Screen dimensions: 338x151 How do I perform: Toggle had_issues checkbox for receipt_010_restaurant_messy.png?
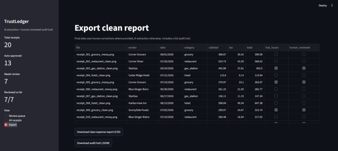[x=276, y=117]
